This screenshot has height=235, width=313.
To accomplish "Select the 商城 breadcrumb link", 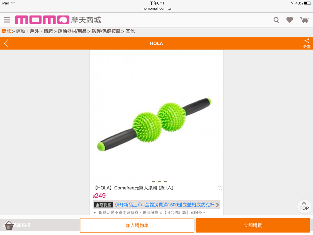I will pos(6,31).
